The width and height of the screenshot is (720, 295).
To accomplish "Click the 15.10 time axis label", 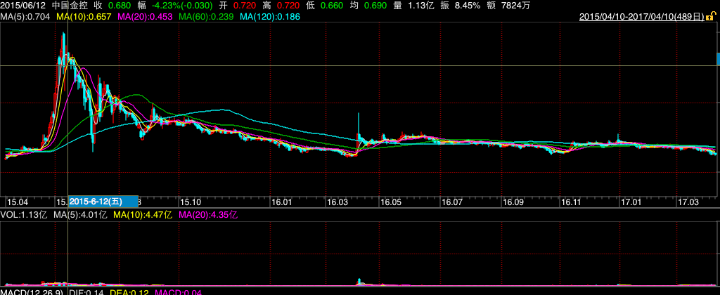I will tap(190, 202).
